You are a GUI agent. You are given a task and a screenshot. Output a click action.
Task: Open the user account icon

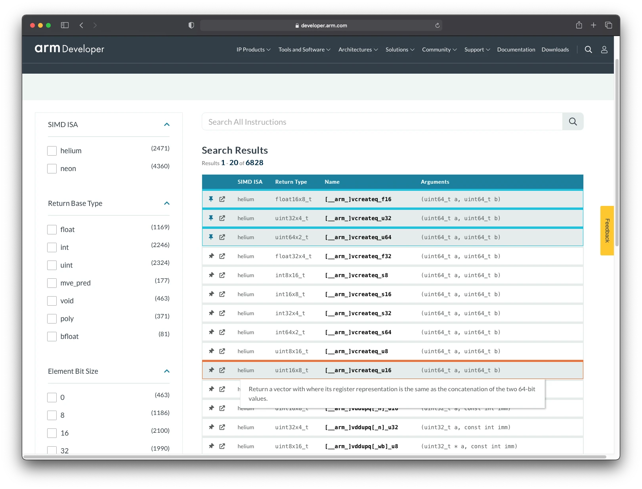604,49
